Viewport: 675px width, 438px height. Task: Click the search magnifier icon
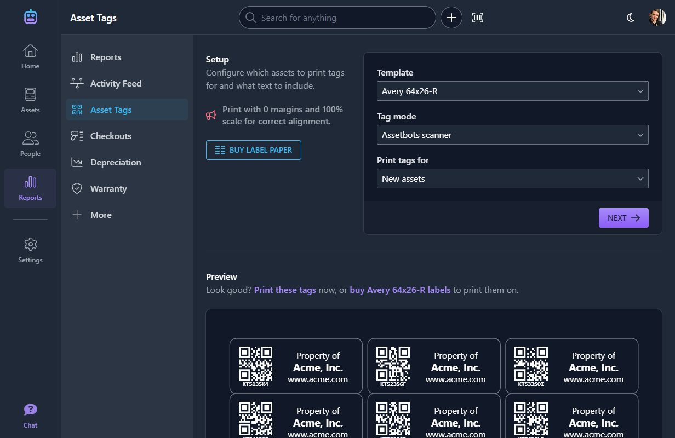point(251,18)
